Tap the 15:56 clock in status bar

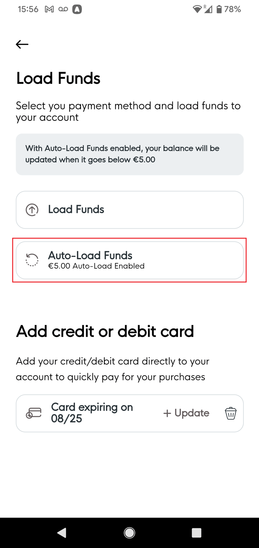(x=28, y=9)
